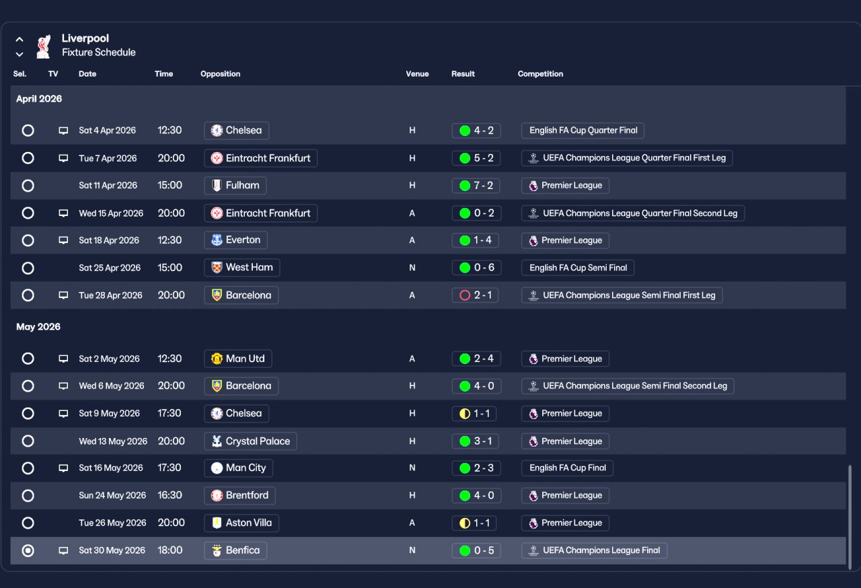
Task: Click the Liverpool team name heading
Action: (x=85, y=38)
